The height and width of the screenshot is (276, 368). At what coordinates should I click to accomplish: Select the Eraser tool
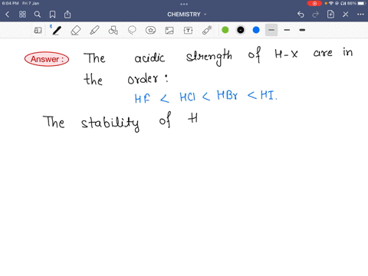point(75,30)
